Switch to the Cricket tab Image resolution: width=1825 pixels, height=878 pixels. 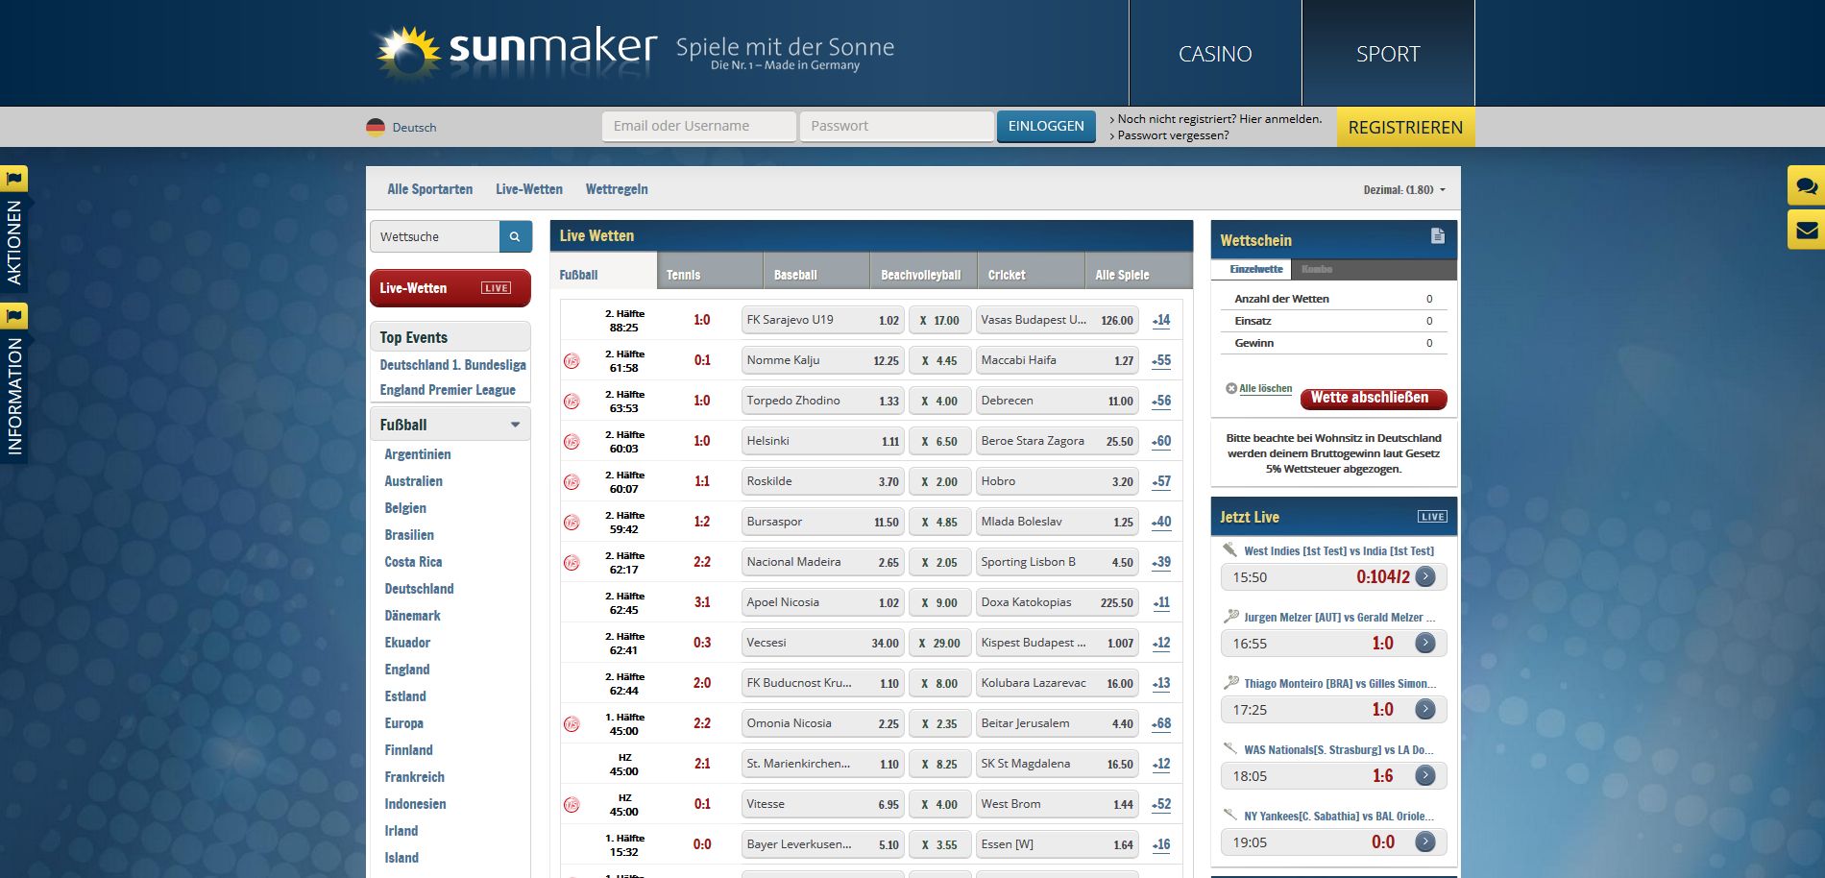1031,271
